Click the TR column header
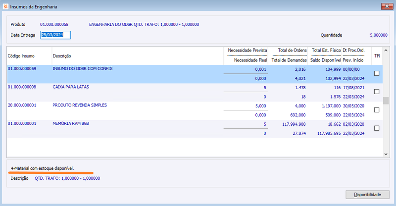 click(377, 56)
